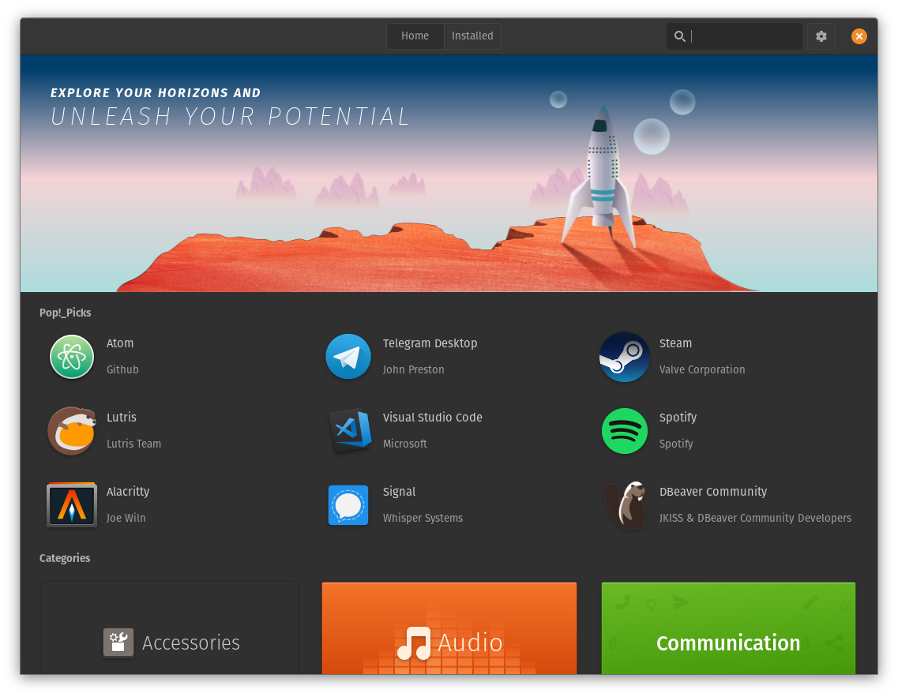This screenshot has width=898, height=697.
Task: Open the Accessories category tile
Action: pyautogui.click(x=170, y=628)
